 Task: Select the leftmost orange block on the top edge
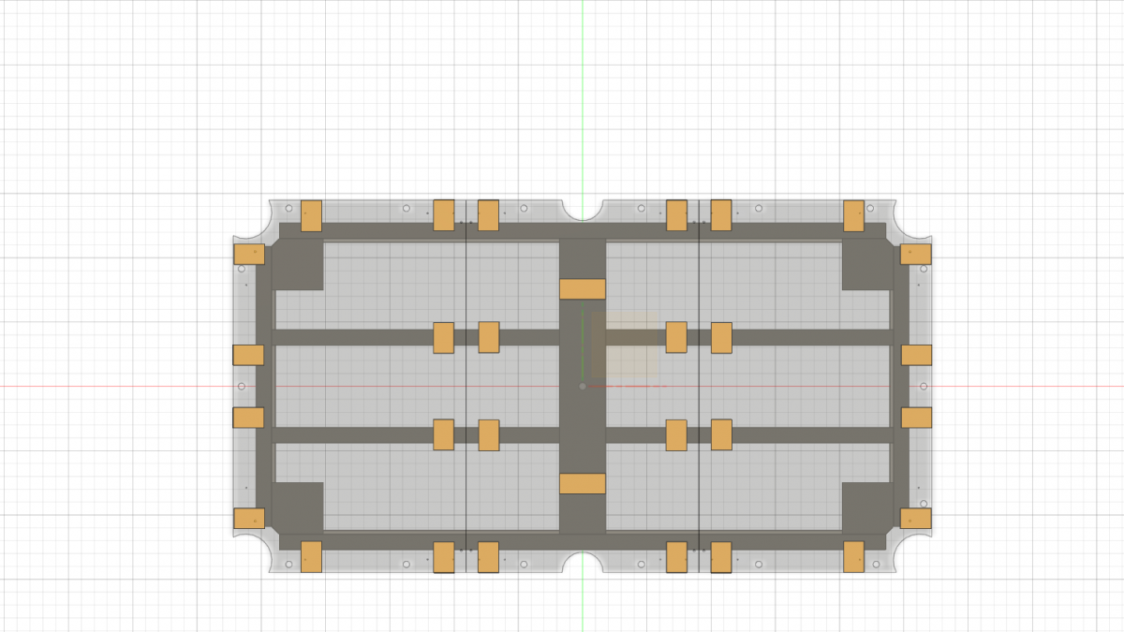pos(311,215)
